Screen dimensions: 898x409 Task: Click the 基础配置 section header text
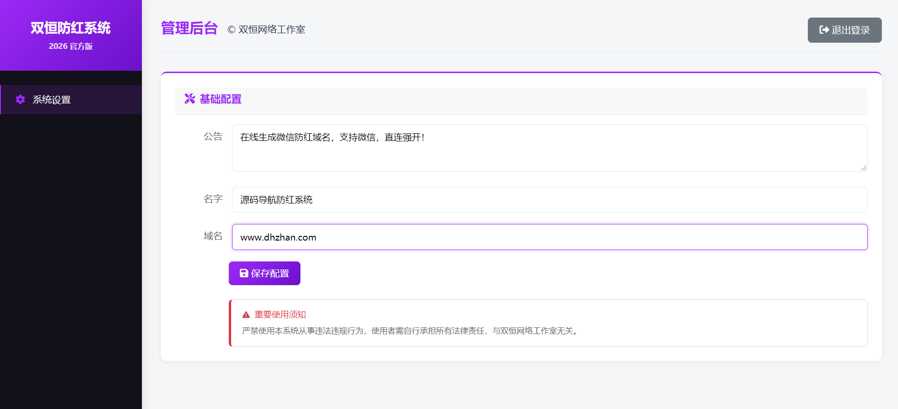tap(221, 99)
